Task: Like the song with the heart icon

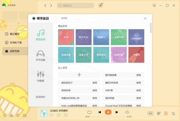Action: click(52, 115)
